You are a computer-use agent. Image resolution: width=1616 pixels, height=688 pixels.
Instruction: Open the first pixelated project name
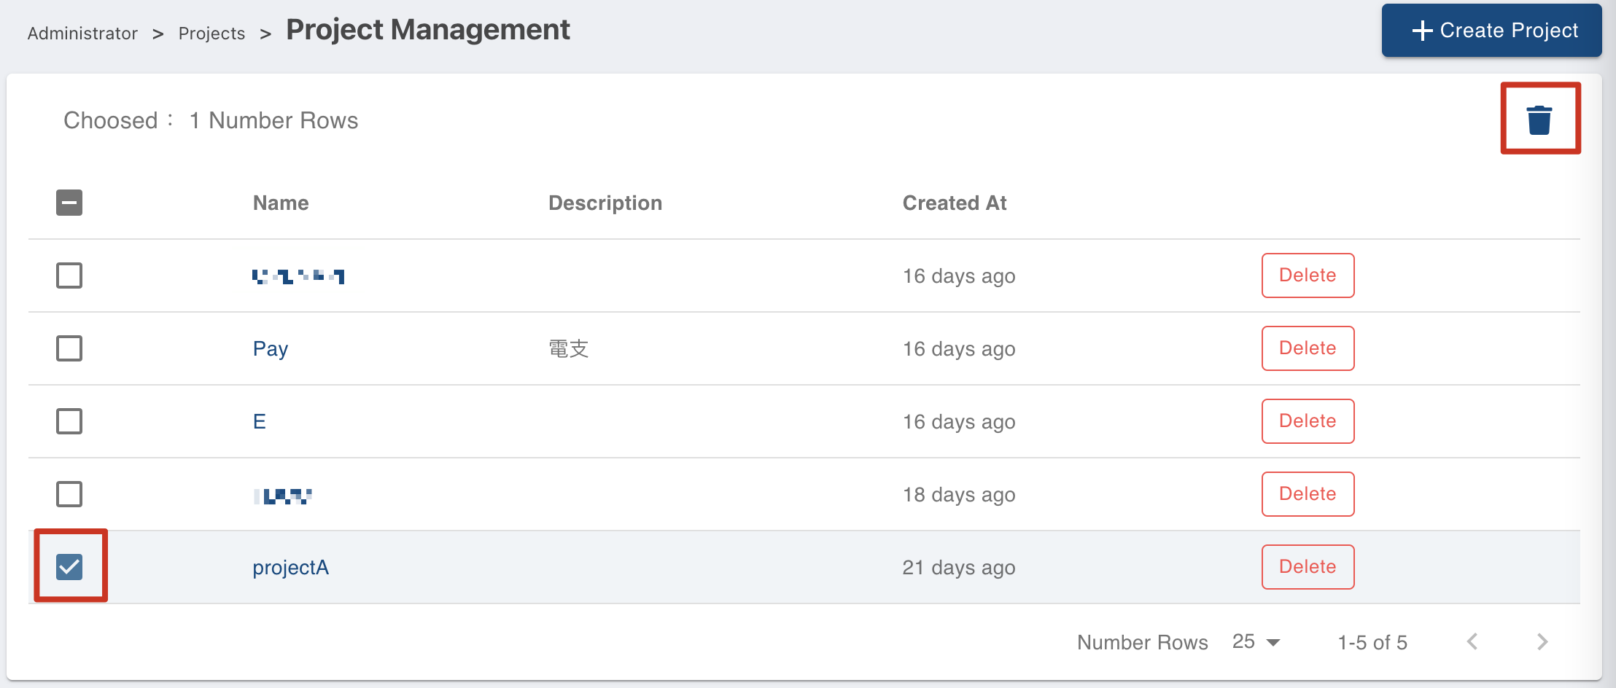(298, 276)
